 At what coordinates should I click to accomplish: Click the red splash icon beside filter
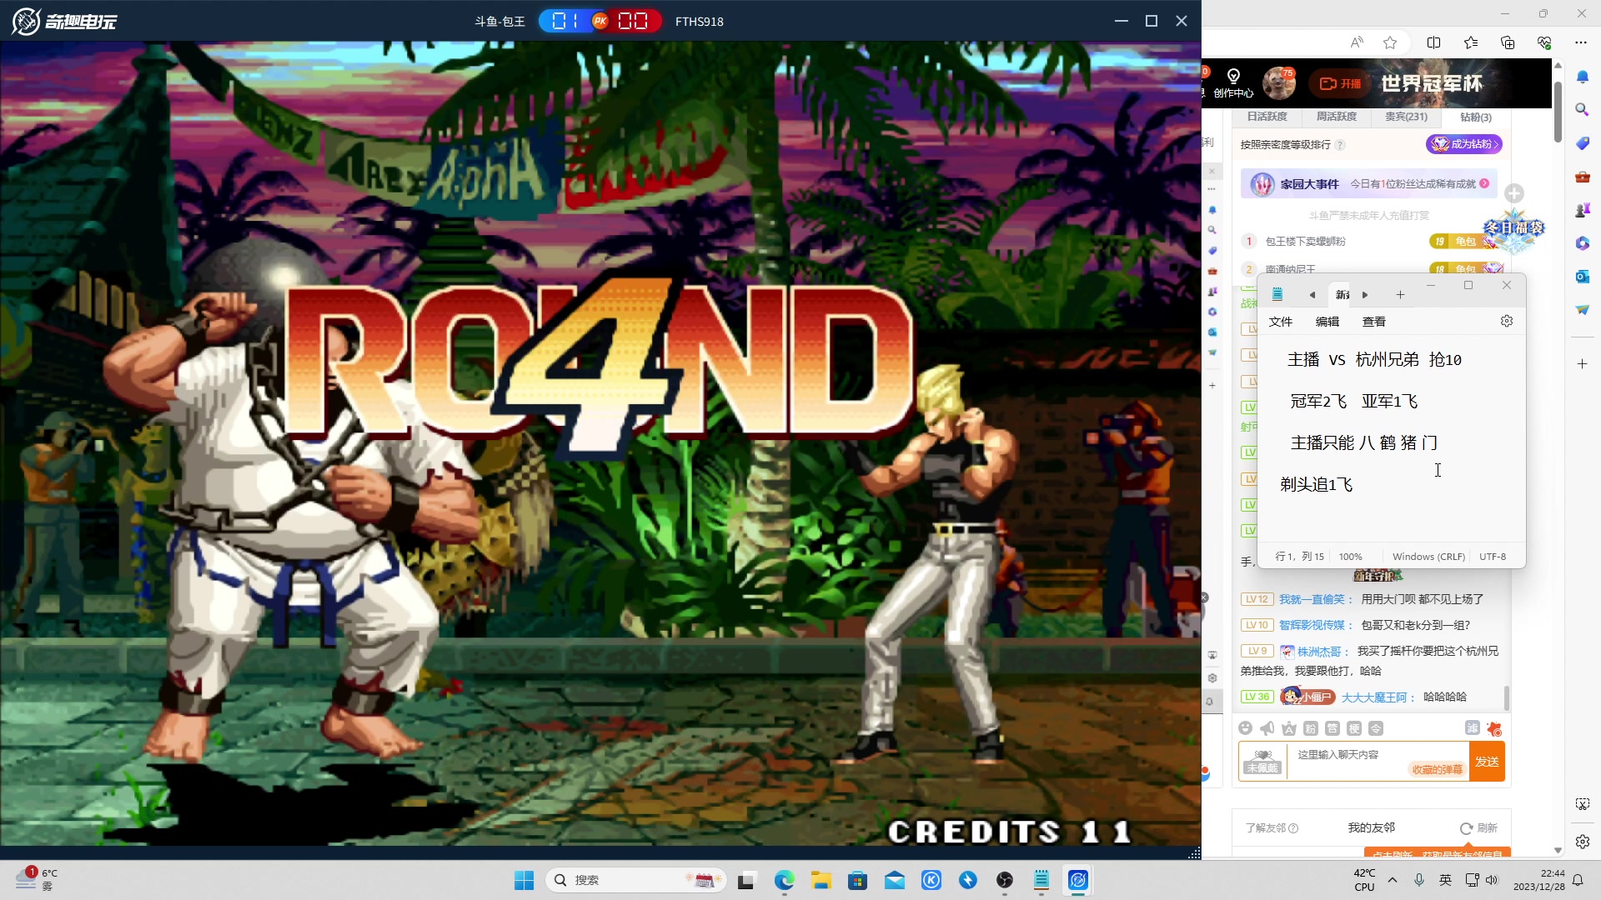1493,728
